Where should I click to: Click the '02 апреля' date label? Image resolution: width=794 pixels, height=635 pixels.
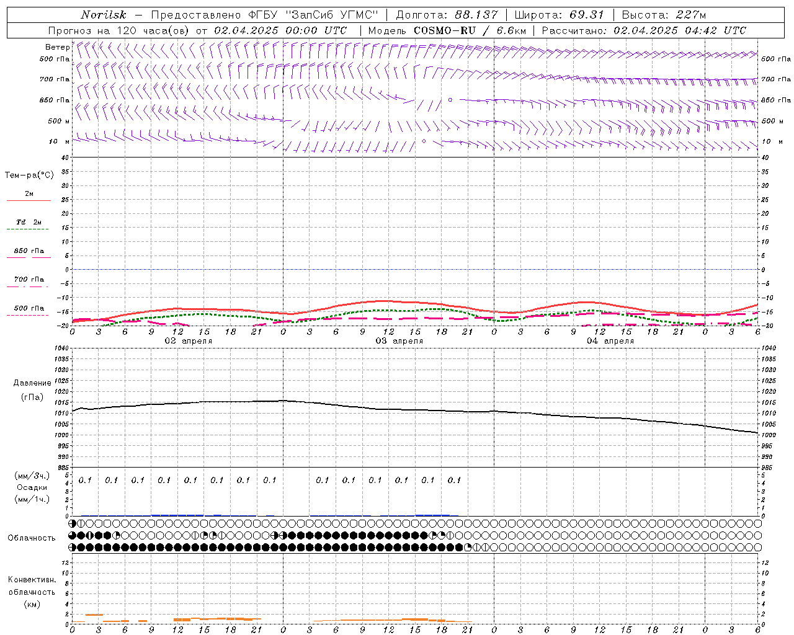189,341
